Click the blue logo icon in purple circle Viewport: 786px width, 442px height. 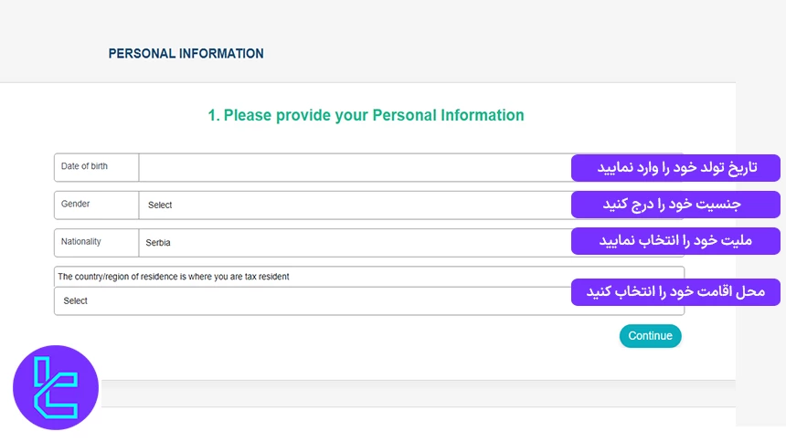click(x=55, y=387)
